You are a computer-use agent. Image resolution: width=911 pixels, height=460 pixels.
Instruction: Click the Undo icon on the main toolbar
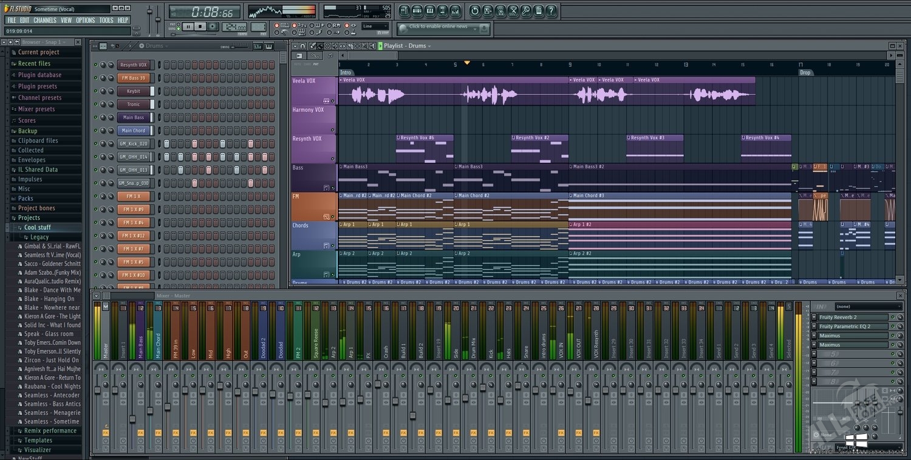coord(475,10)
